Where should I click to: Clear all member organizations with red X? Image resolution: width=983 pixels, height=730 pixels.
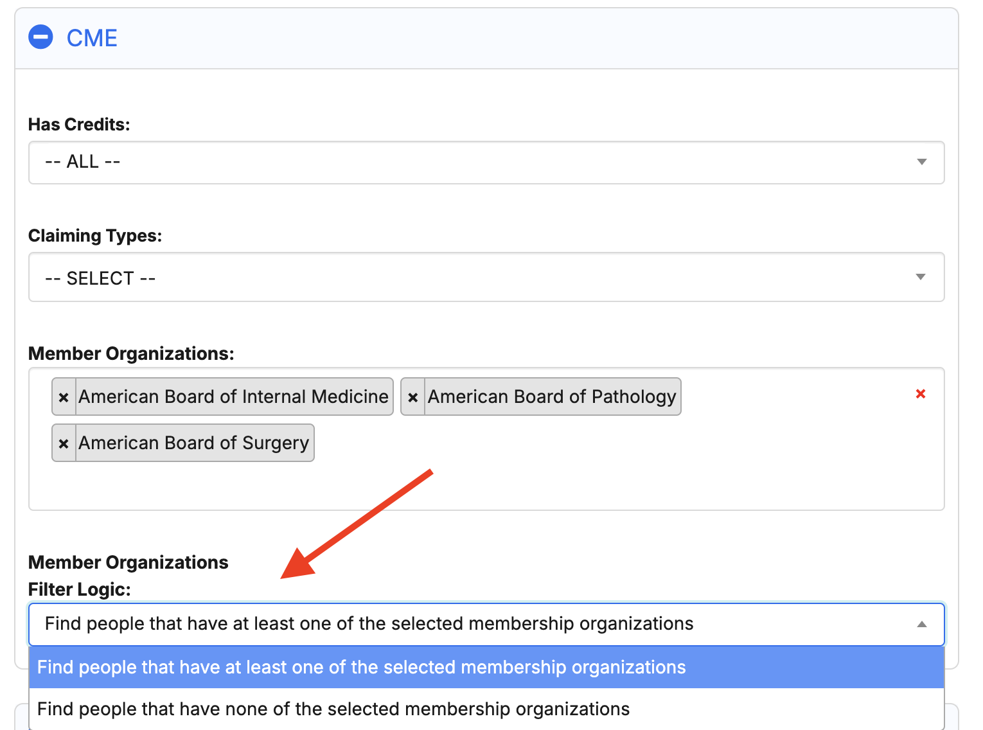click(x=921, y=394)
